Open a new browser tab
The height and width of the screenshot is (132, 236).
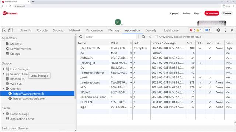click(33, 1)
